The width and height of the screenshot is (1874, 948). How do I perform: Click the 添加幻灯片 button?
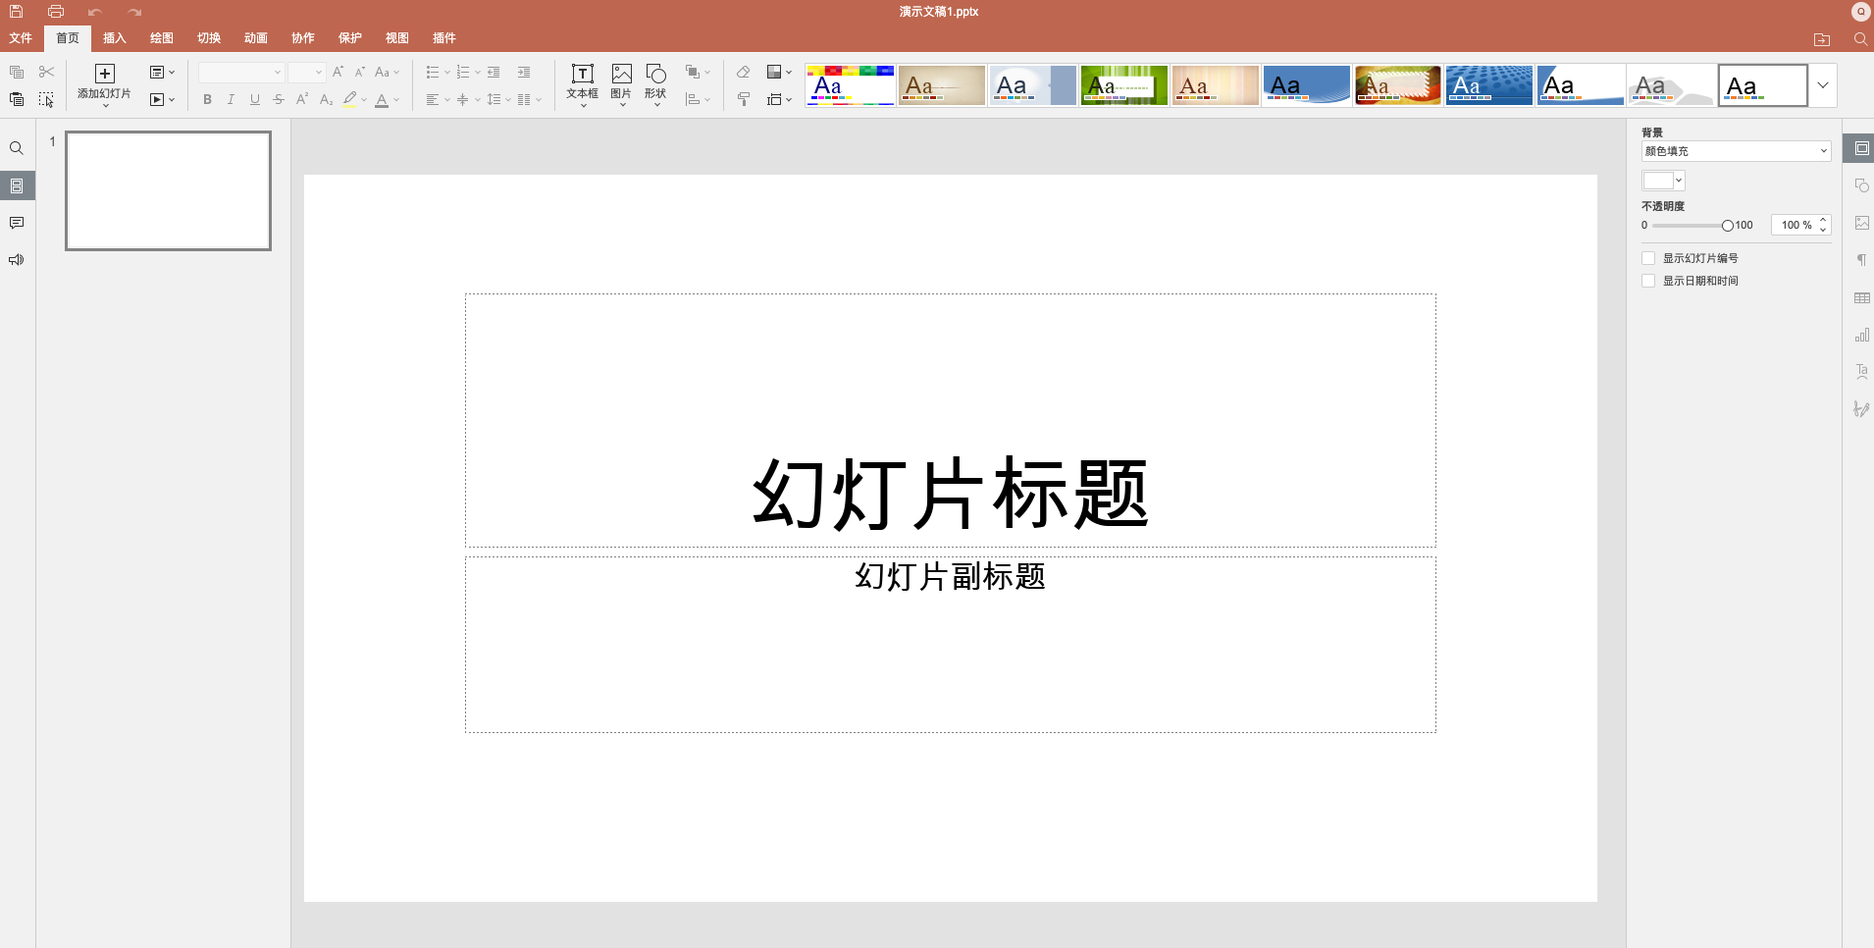(x=105, y=83)
